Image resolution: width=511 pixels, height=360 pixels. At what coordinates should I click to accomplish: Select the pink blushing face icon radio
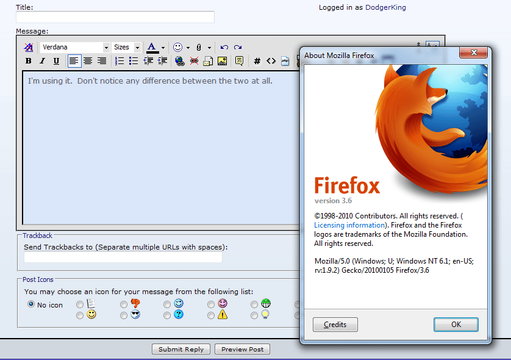[211, 304]
